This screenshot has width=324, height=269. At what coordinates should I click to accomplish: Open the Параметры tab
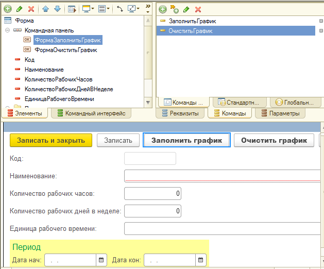point(280,113)
